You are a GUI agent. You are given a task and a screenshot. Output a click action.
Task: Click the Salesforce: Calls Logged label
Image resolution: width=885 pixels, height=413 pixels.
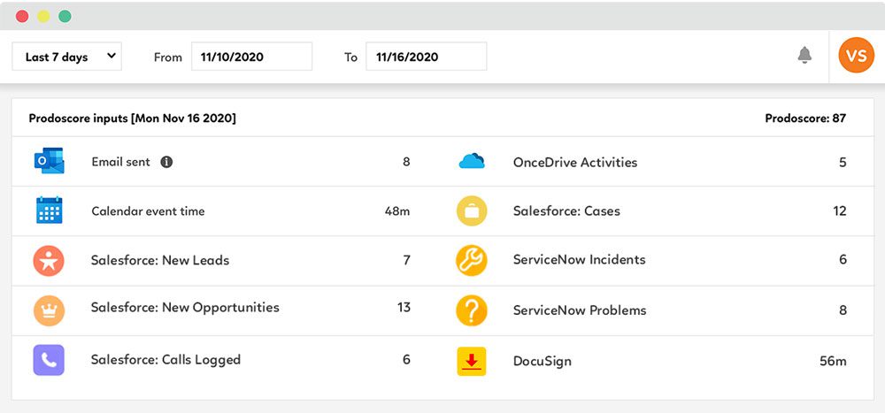click(x=166, y=359)
